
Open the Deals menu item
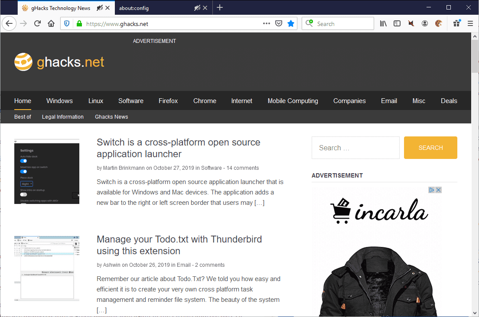click(449, 100)
